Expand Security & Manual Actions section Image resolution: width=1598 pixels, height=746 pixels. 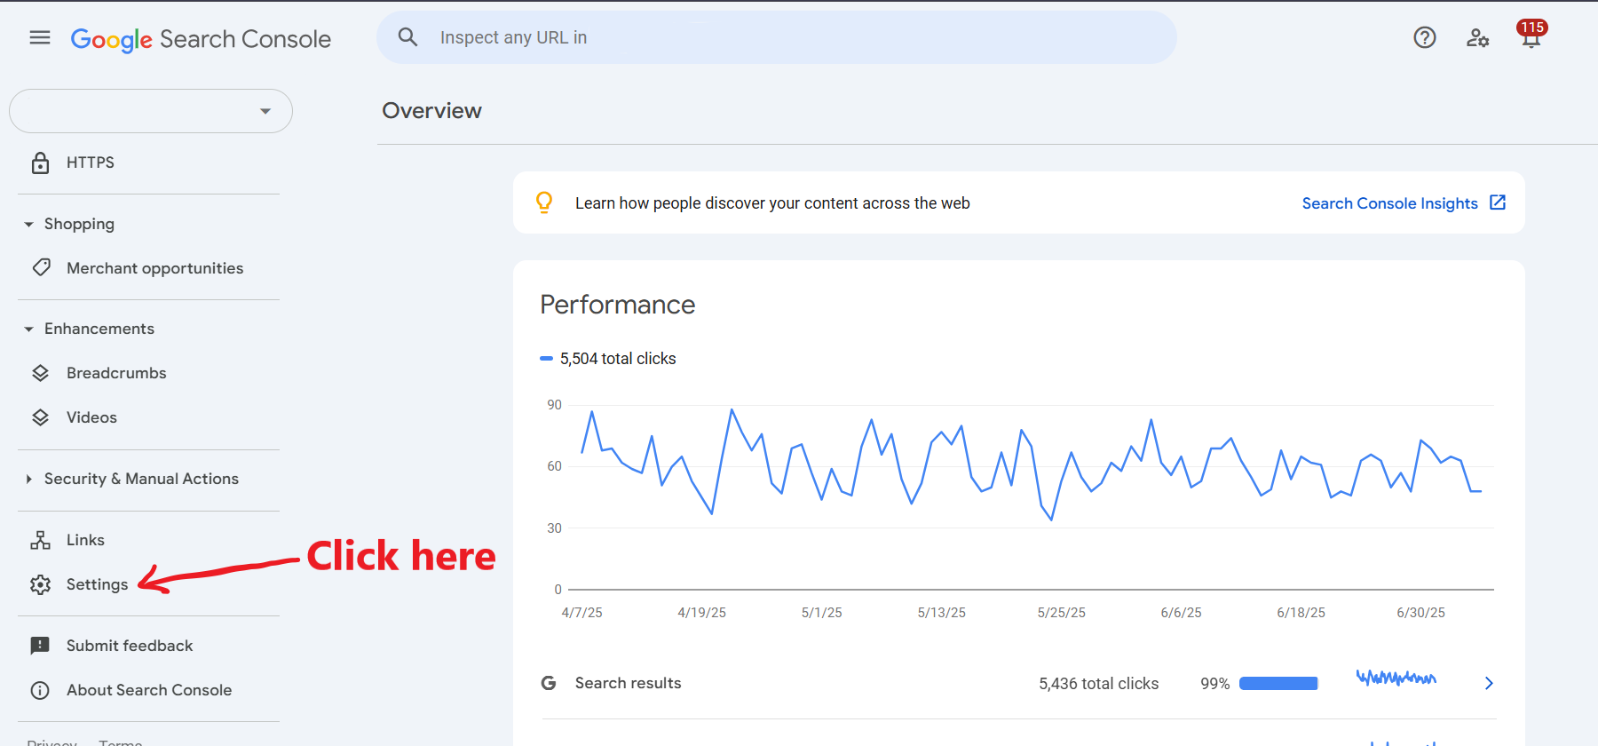29,479
